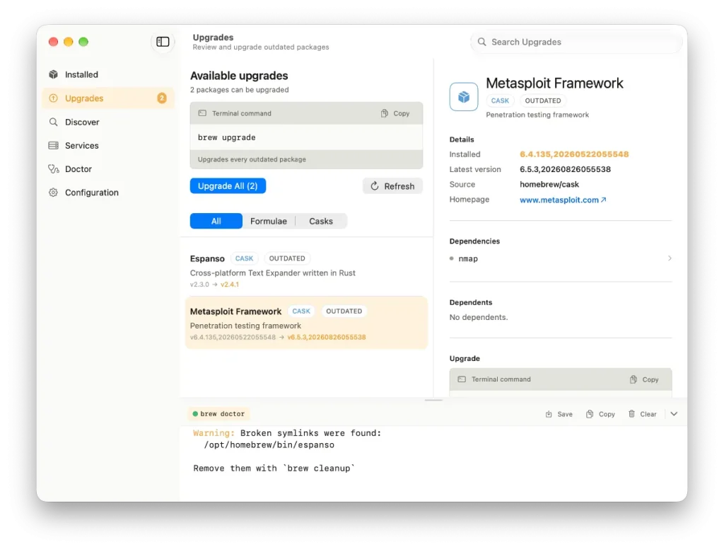Click the Configuration gear icon
Screen dimensions: 724x550
click(x=54, y=193)
